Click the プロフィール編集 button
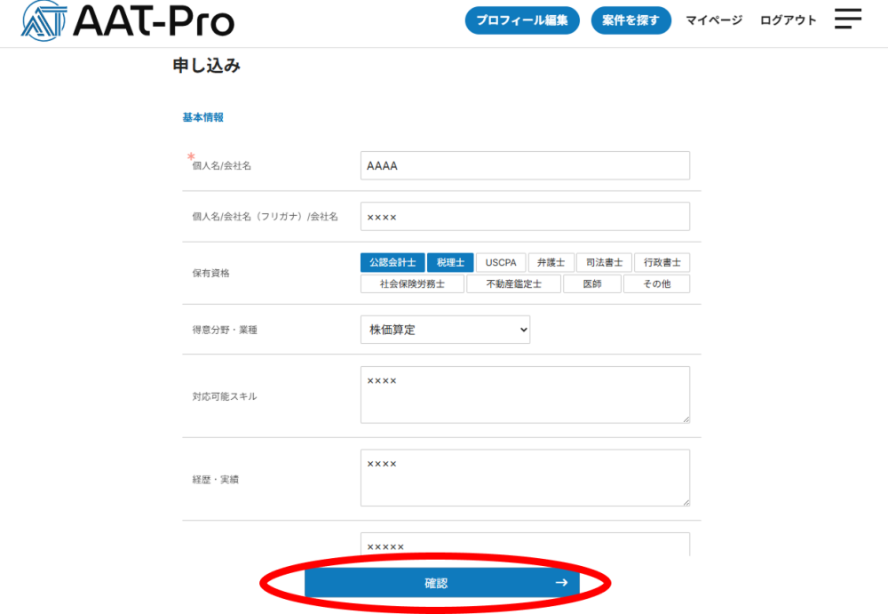Screen dimensions: 888x614 coord(522,20)
